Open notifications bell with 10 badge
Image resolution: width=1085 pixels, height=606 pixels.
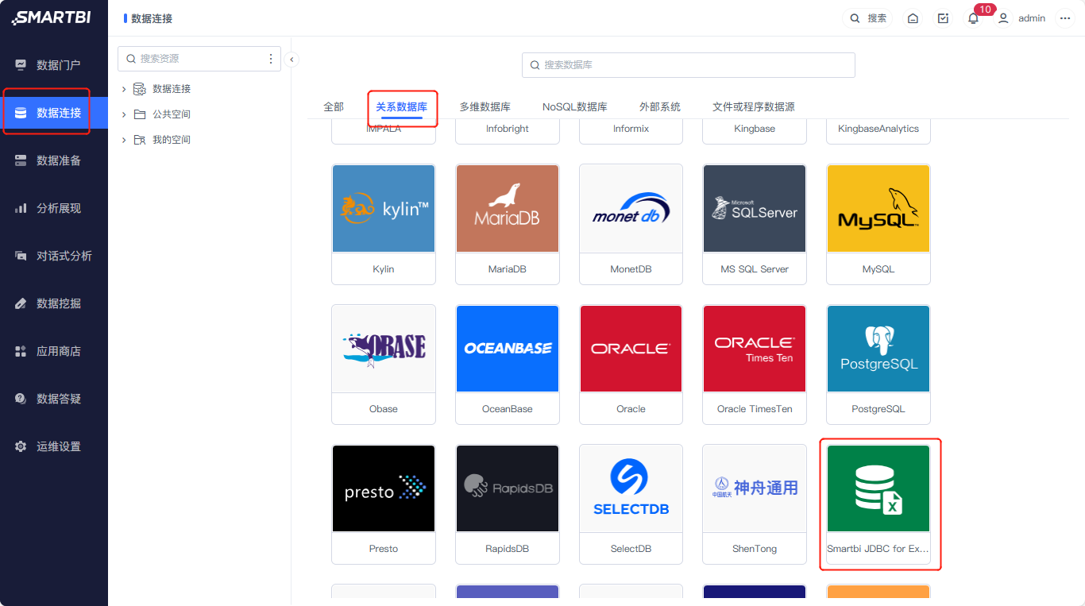[973, 18]
